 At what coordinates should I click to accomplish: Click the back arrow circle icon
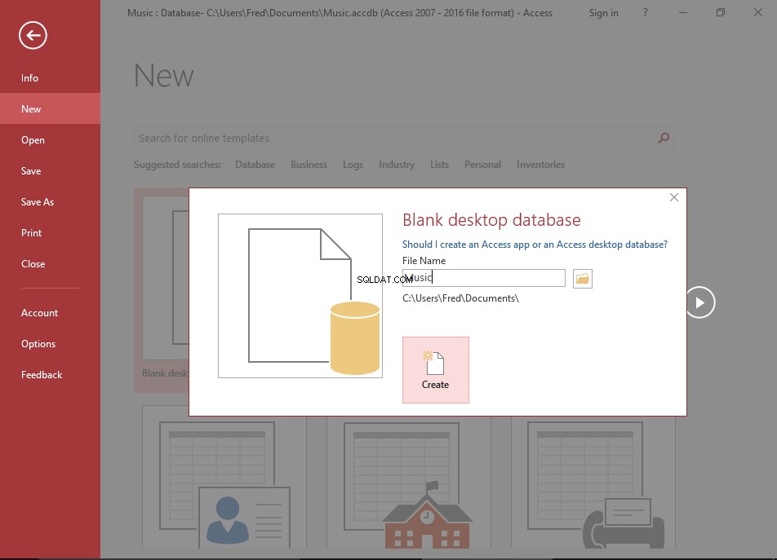coord(33,36)
